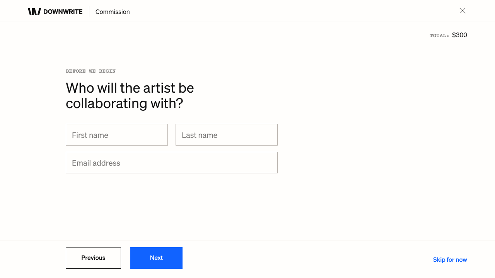495x278 pixels.
Task: Click the divider beside Commission label
Action: (x=89, y=12)
